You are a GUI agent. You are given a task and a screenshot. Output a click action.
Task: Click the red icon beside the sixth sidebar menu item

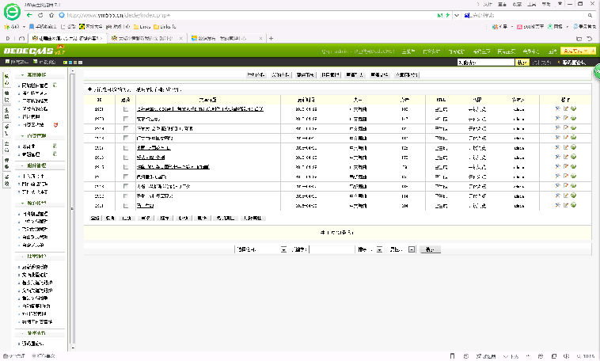point(56,125)
